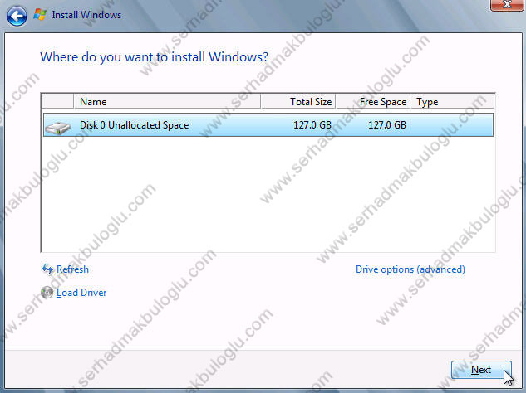Close the Install Windows dialog
The width and height of the screenshot is (526, 393).
(507, 5)
